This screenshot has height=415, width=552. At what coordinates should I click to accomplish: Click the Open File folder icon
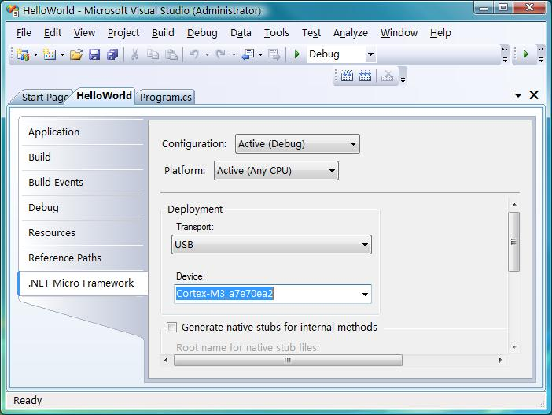click(x=76, y=54)
